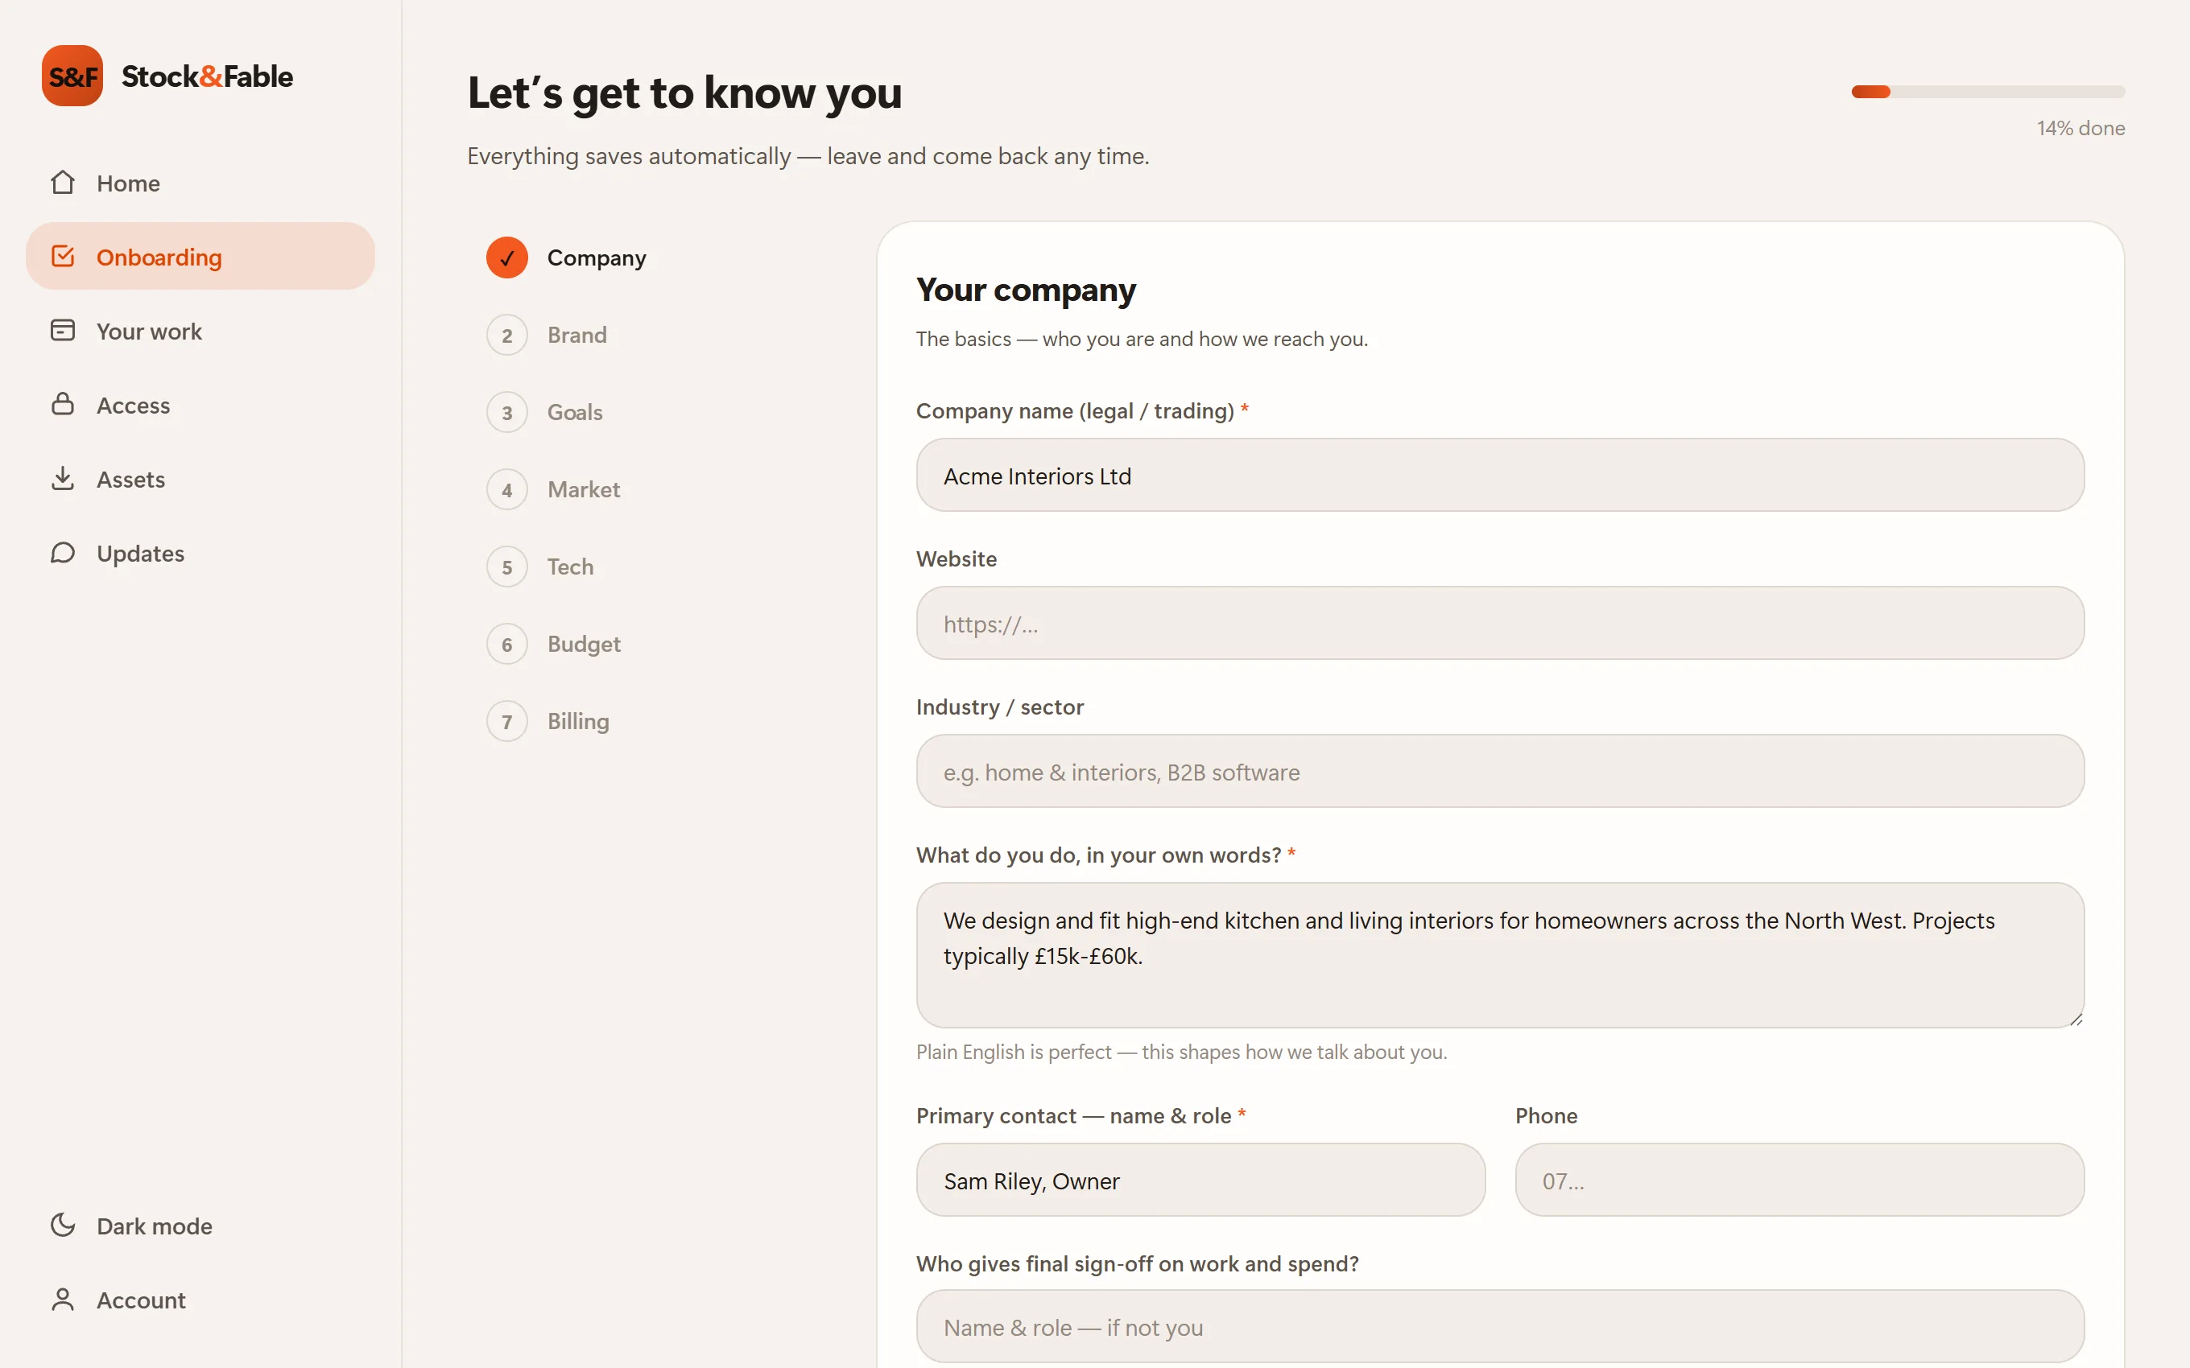Open the Updates section
2190x1368 pixels.
(x=200, y=553)
